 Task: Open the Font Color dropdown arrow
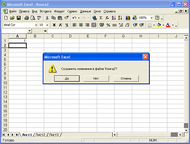pyautogui.click(x=173, y=25)
